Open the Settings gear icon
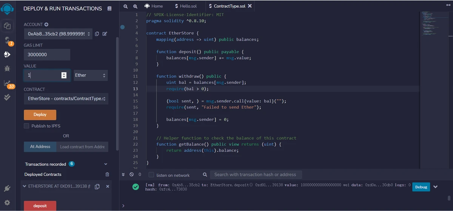 pyautogui.click(x=7, y=202)
